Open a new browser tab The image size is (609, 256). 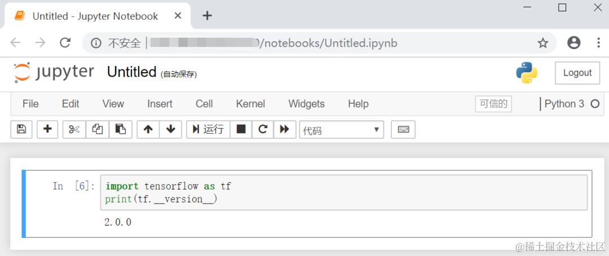pyautogui.click(x=208, y=16)
